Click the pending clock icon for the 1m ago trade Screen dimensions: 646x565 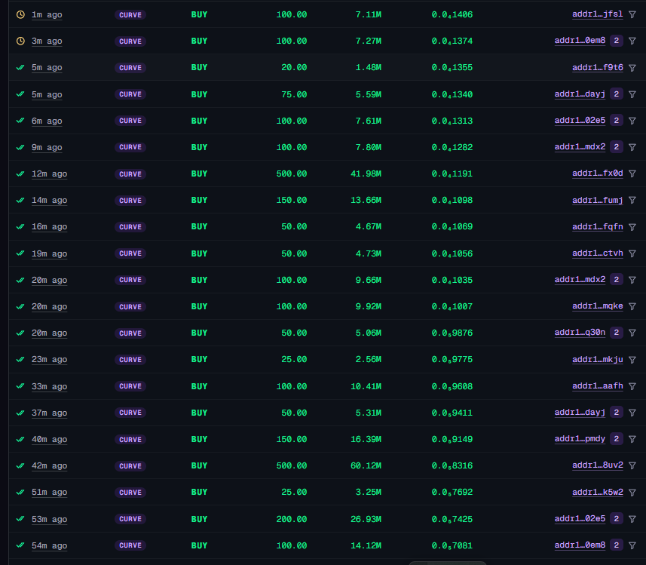coord(20,14)
